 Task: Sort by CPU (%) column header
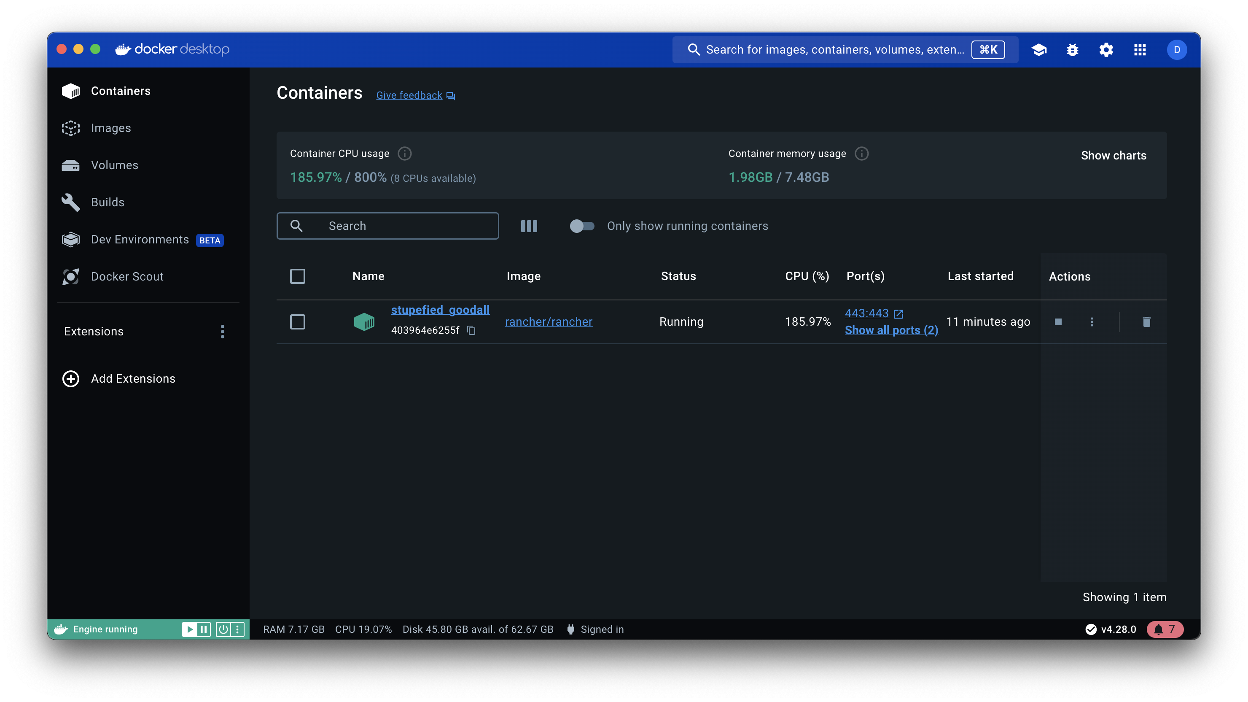(x=807, y=276)
